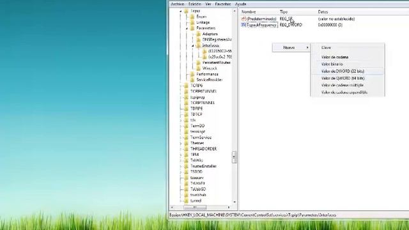Open the Nuevo submenu arrow
Image resolution: width=409 pixels, height=230 pixels.
click(x=307, y=47)
